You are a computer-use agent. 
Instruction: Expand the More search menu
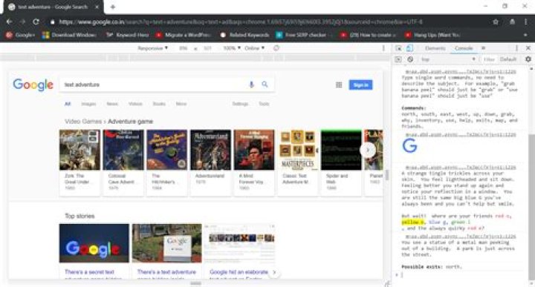[x=181, y=104]
